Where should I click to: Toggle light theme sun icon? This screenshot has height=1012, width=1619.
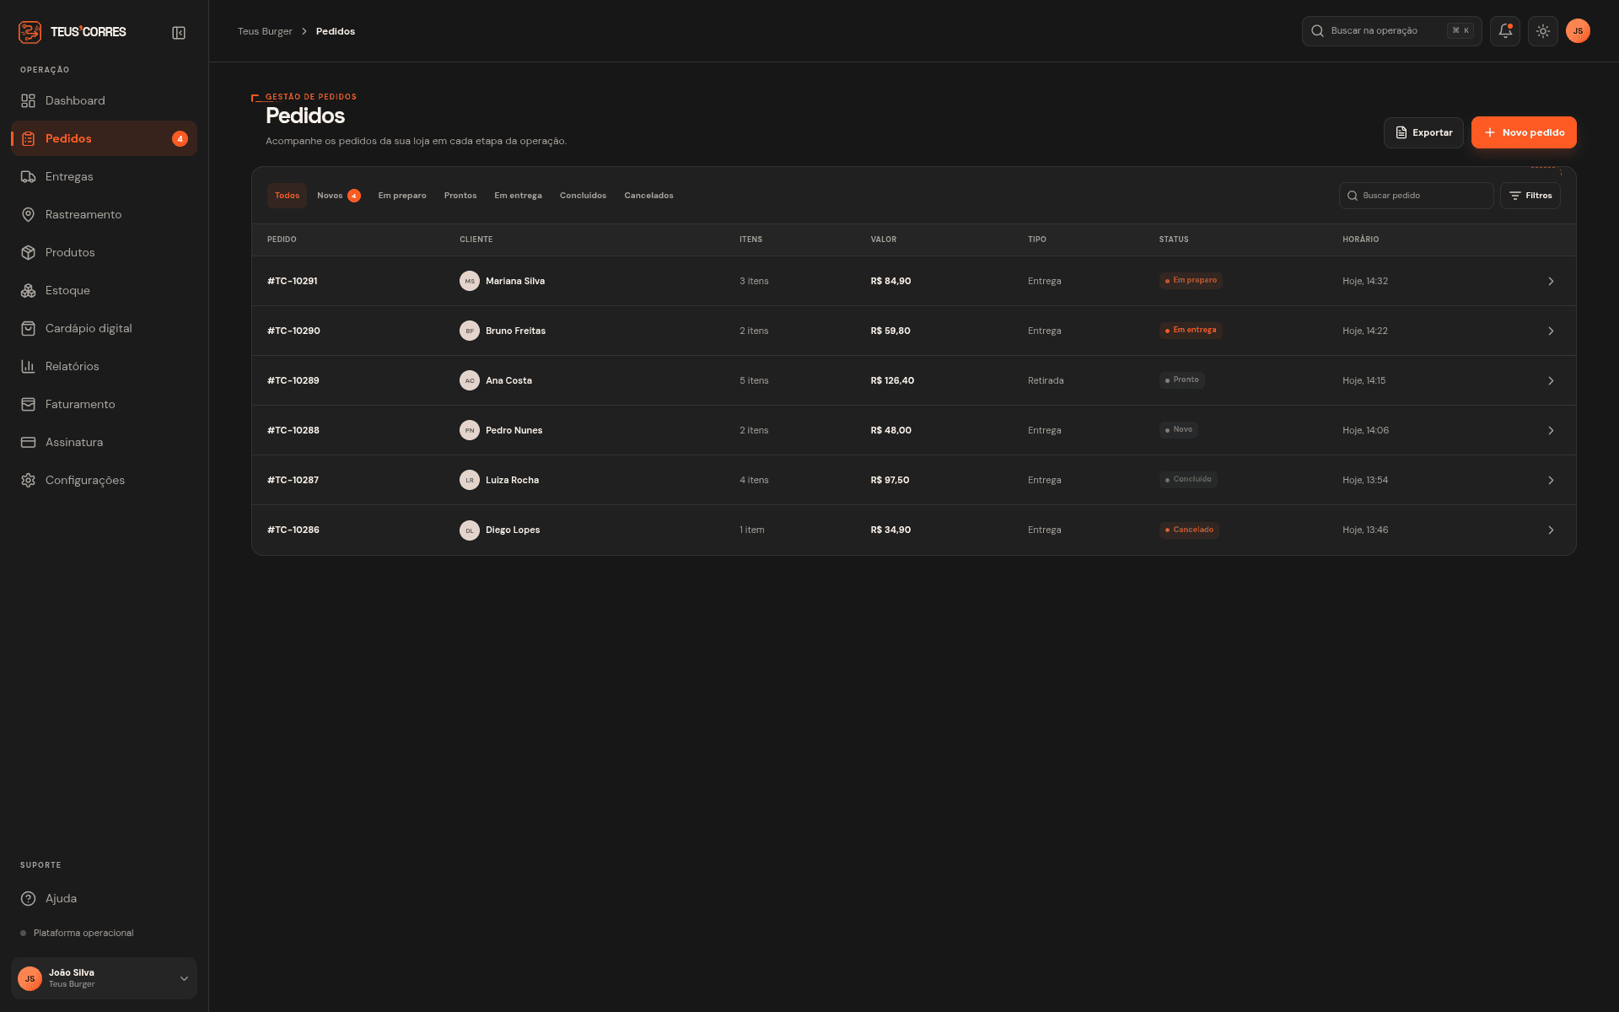(x=1543, y=31)
